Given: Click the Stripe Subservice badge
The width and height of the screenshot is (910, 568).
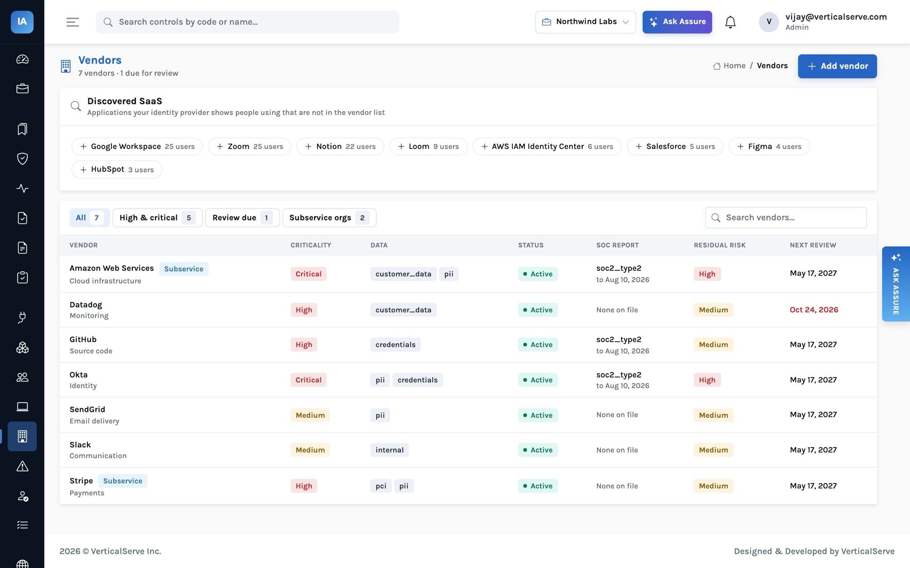Looking at the screenshot, I should click(122, 481).
